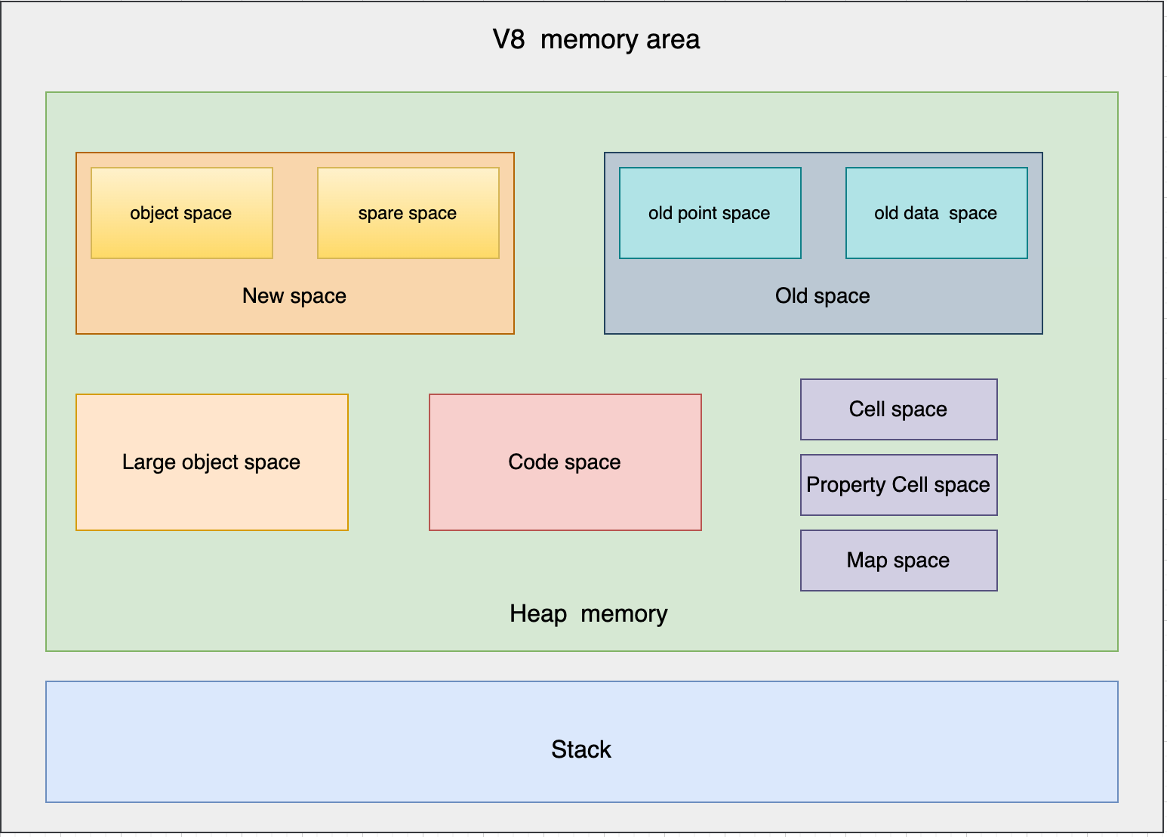
Task: Click the 'Large object space' box
Action: pyautogui.click(x=212, y=462)
